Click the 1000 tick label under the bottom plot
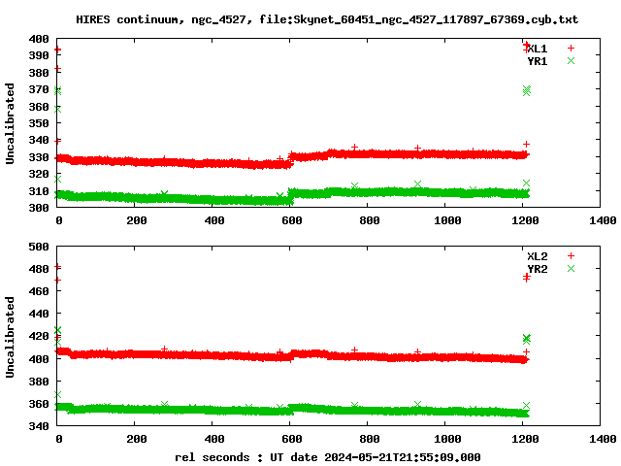 pos(447,439)
